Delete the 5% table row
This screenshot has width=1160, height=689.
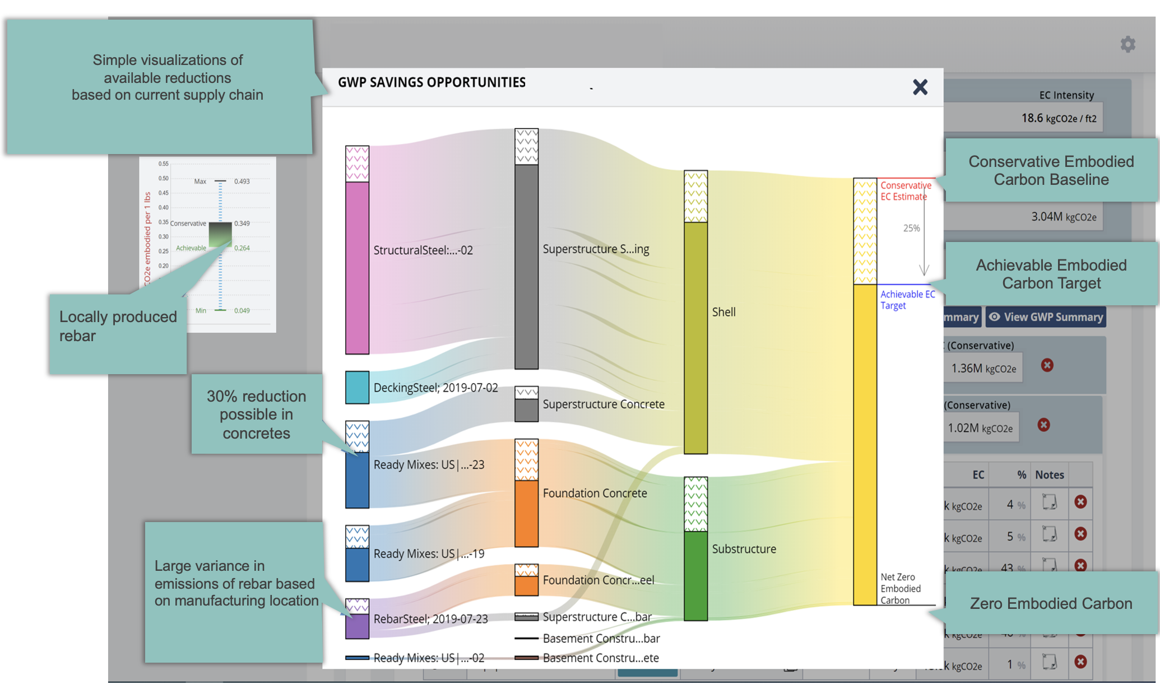(x=1080, y=534)
